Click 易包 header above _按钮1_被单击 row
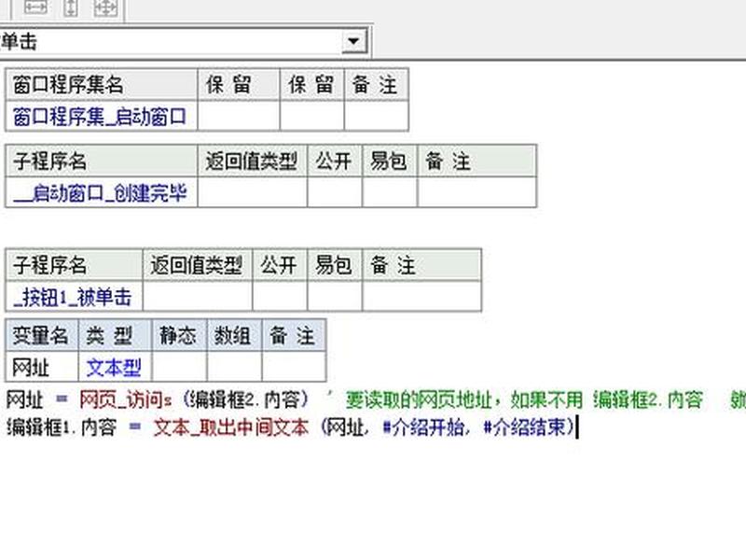This screenshot has height=560, width=746. pyautogui.click(x=335, y=265)
